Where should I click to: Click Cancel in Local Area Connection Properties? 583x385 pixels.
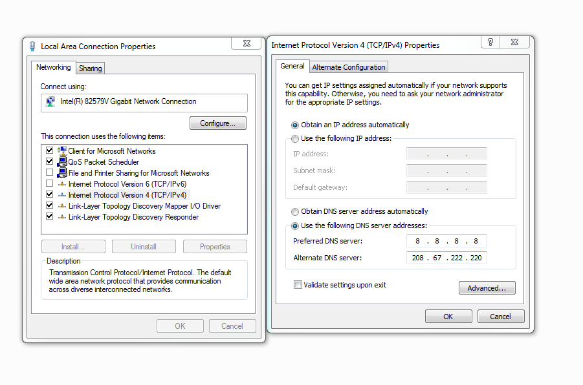232,326
